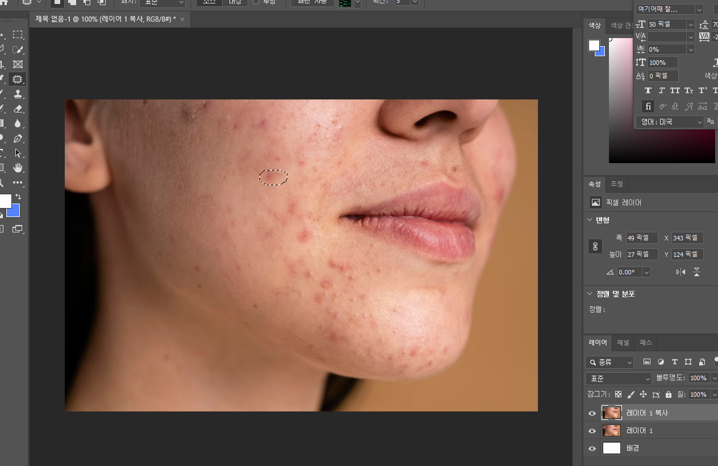Switch to the 속성 tab
Screen dimensions: 718x466
[x=594, y=184]
